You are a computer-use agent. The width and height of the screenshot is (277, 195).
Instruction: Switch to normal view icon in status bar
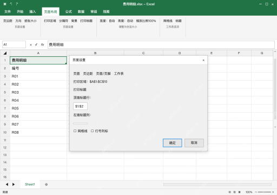click(x=229, y=192)
